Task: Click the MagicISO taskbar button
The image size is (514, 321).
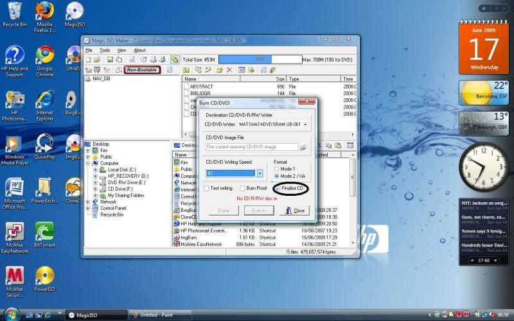Action: point(95,315)
